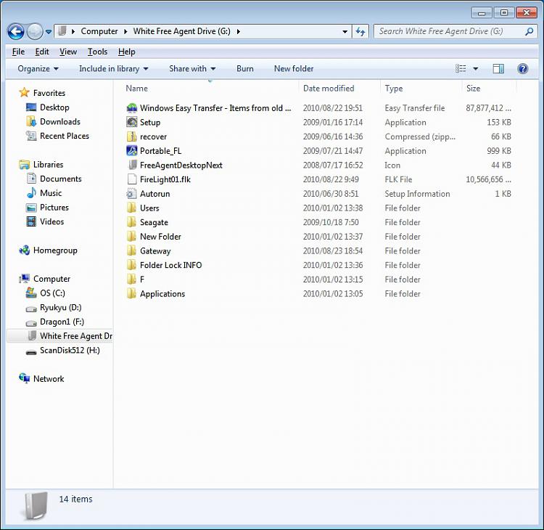Image resolution: width=544 pixels, height=530 pixels.
Task: Sort by the Size column header
Action: click(473, 89)
